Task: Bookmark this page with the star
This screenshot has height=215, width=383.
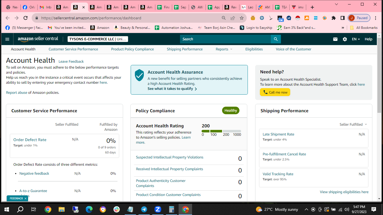Action: pos(242,18)
